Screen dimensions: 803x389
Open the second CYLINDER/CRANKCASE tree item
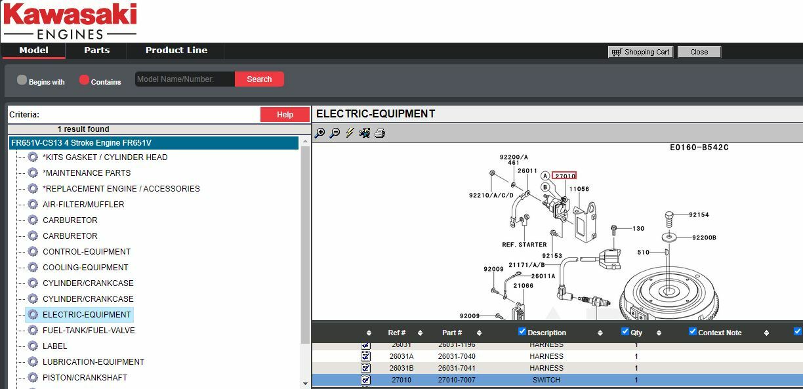tap(88, 299)
